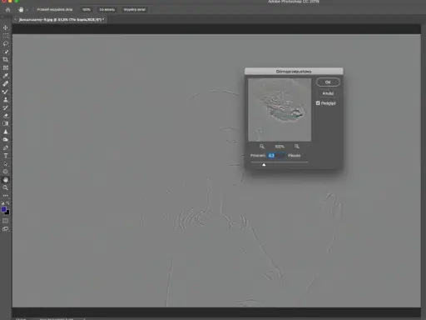Select the Path Selection tool
This screenshot has height=320, width=426.
(x=6, y=164)
